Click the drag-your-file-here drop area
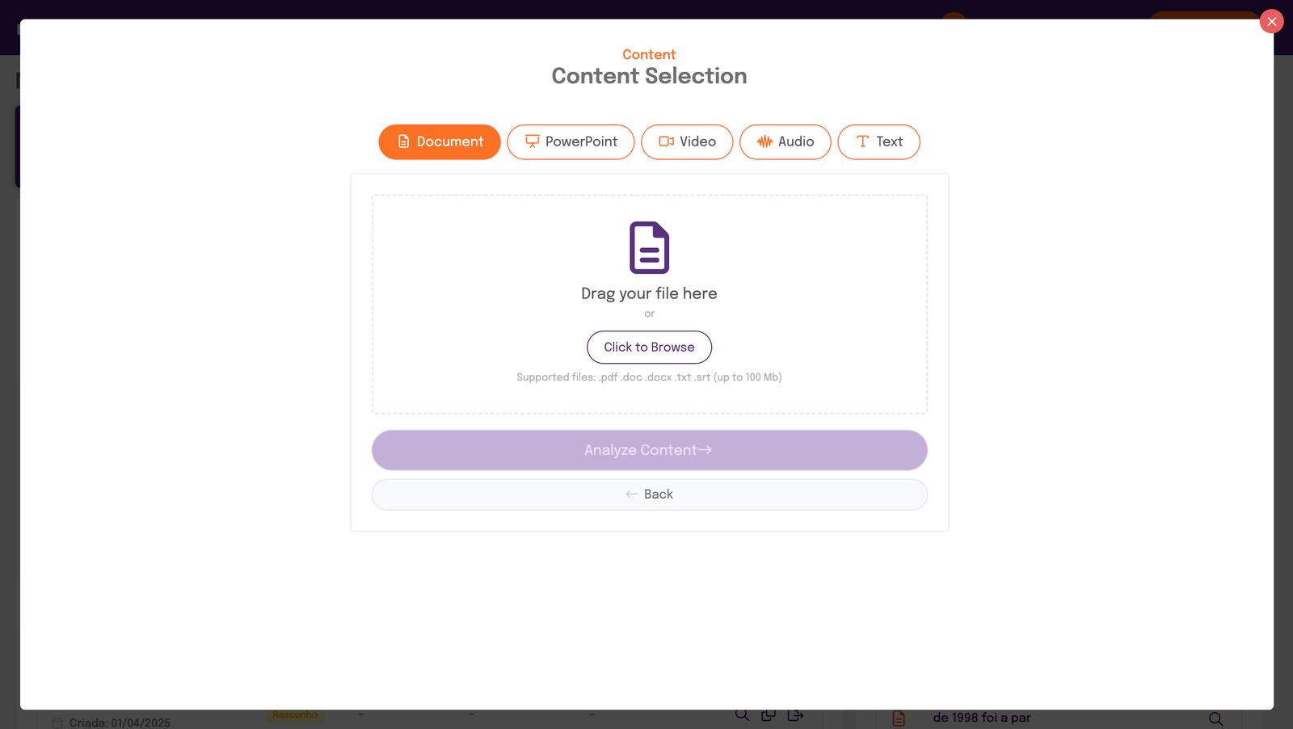Screen dimensions: 1293x729 (649, 304)
